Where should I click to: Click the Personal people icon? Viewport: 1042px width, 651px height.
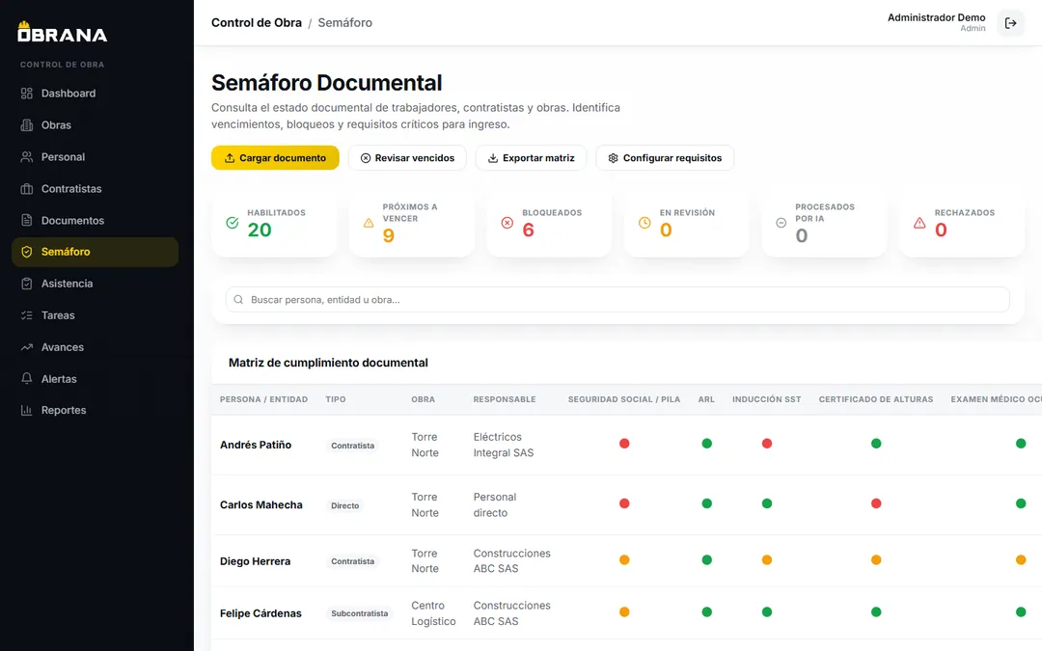tap(27, 157)
